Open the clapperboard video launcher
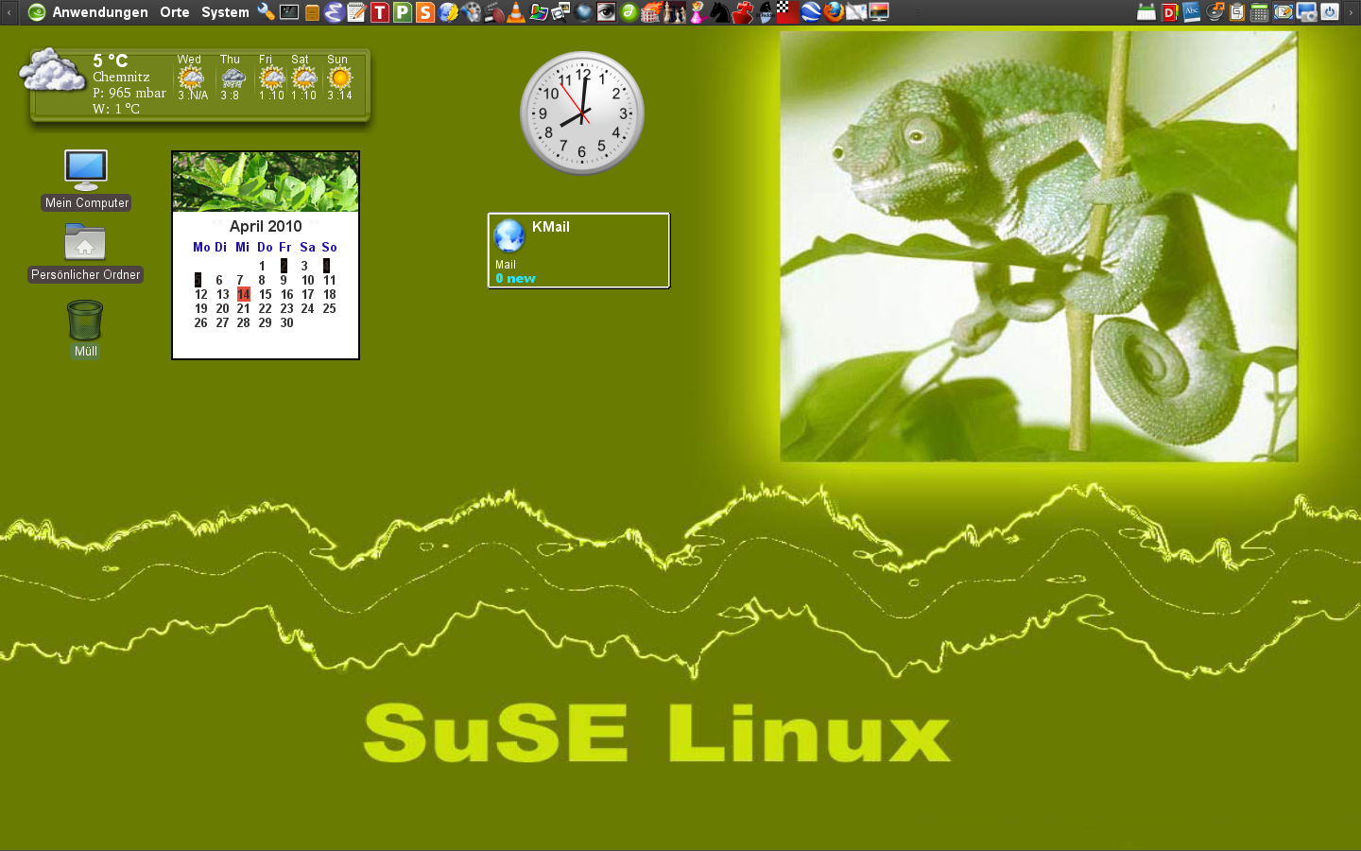 coord(494,12)
